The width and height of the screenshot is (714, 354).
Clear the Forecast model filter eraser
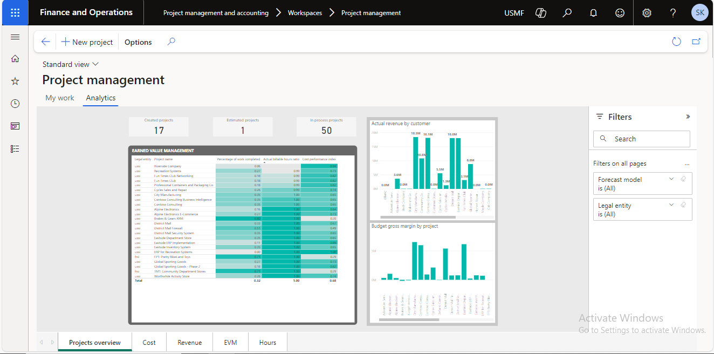683,179
